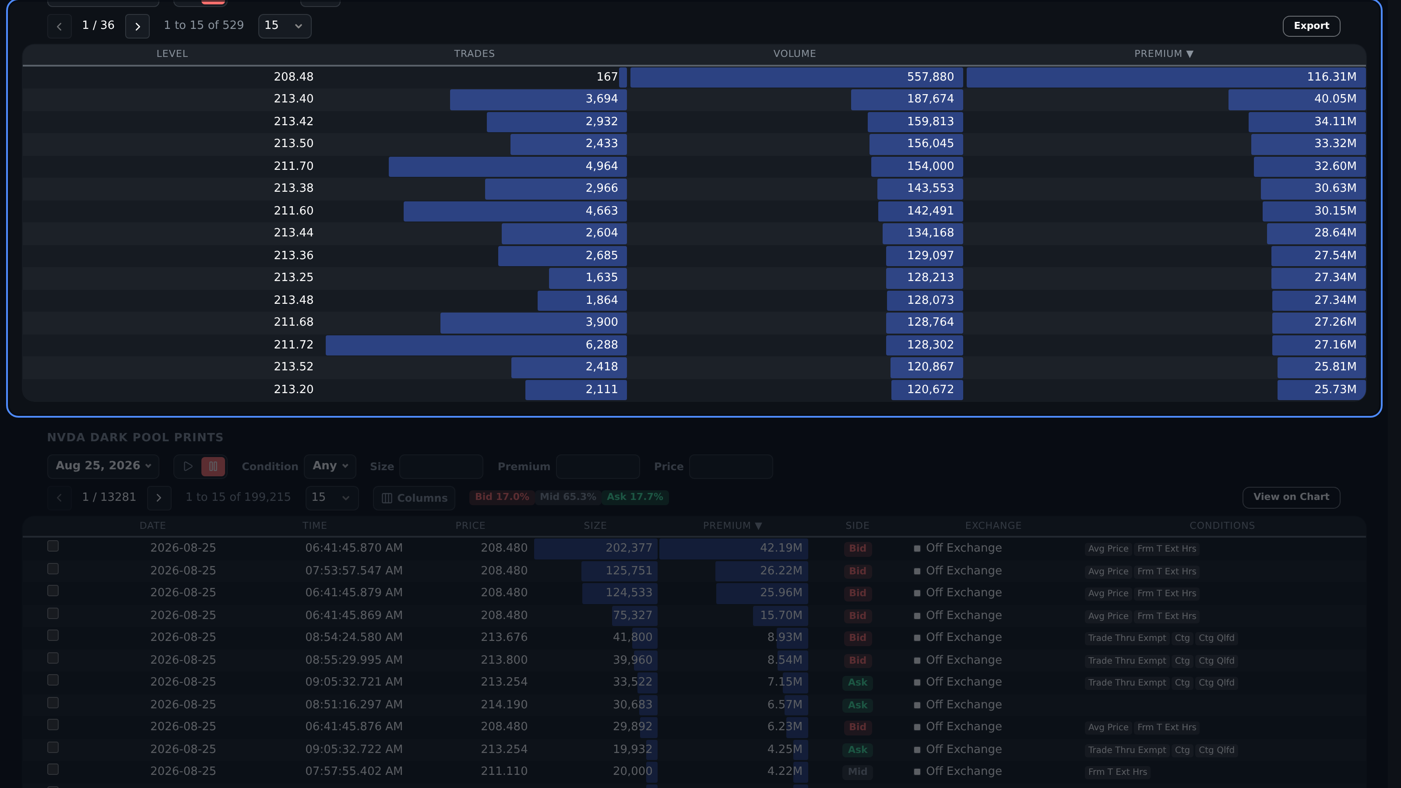Image resolution: width=1401 pixels, height=788 pixels.
Task: Click the Premium filter input
Action: (598, 467)
